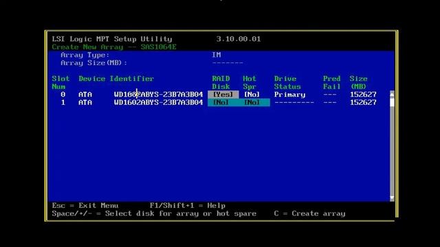Click Pred Fail value for slot 1
This screenshot has height=247, width=440.
[x=330, y=102]
